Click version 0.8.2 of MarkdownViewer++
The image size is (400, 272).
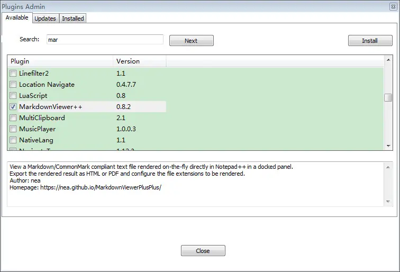[x=123, y=107]
